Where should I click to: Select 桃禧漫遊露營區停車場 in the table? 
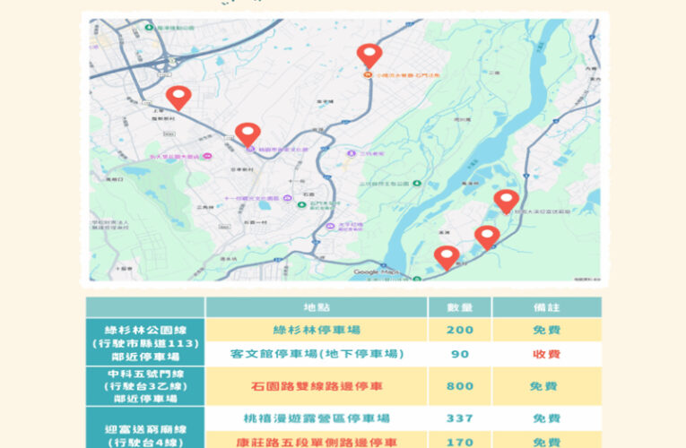pyautogui.click(x=316, y=418)
